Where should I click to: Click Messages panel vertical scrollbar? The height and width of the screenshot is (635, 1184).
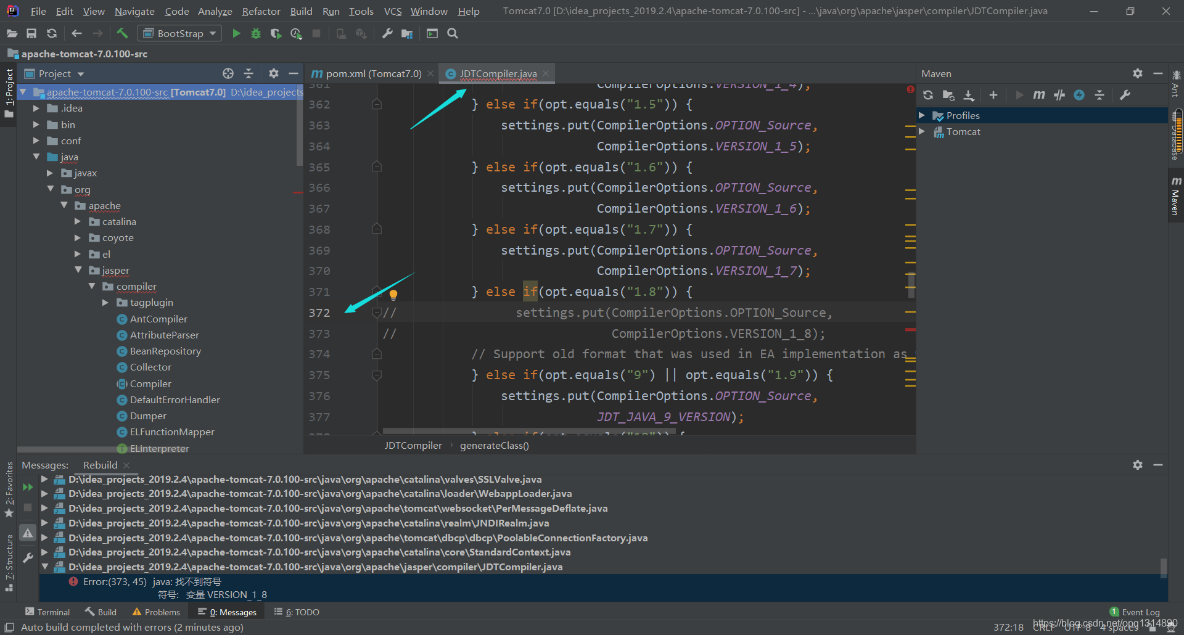(x=1164, y=568)
